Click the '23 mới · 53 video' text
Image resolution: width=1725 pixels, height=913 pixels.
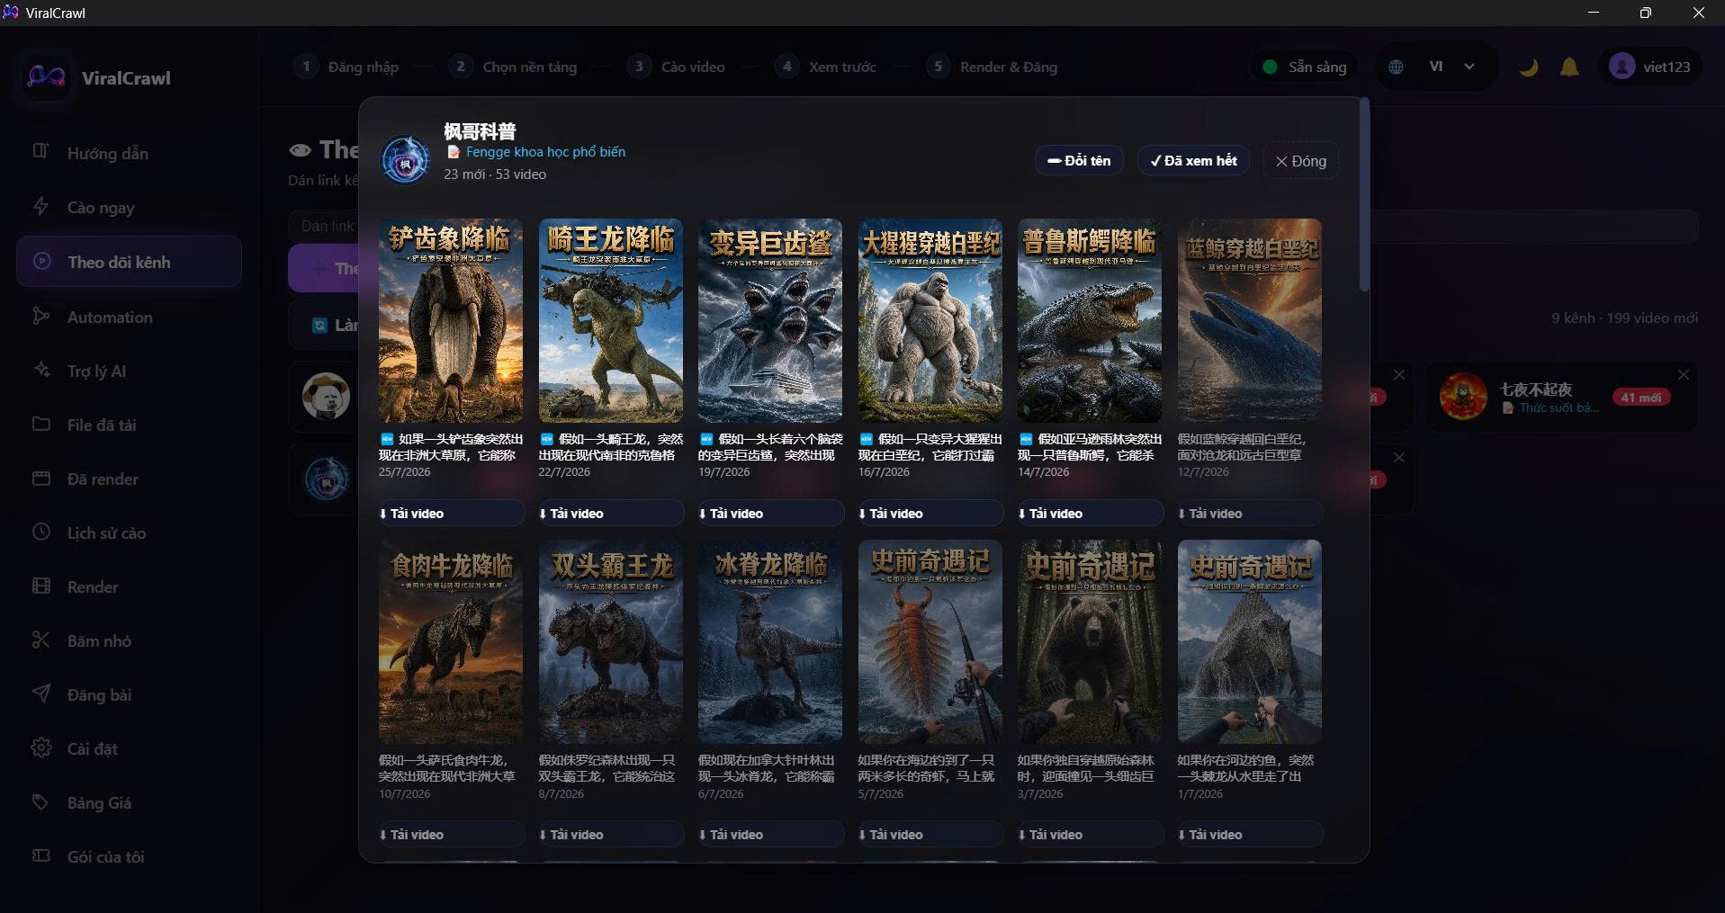[x=495, y=175]
